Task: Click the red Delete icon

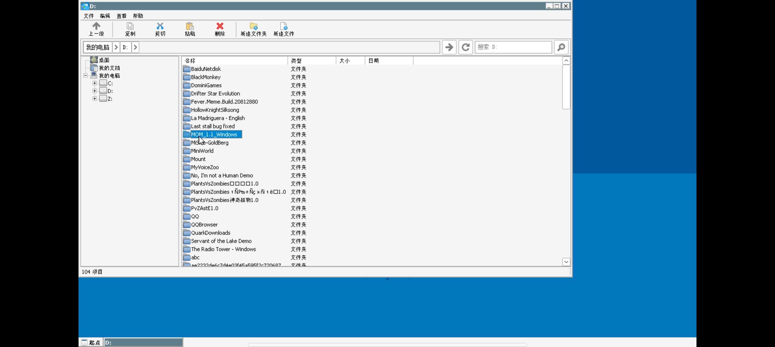Action: coord(220,26)
